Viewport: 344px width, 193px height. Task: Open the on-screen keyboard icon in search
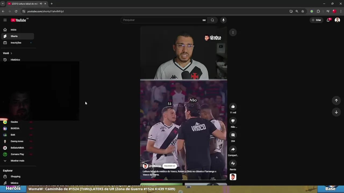[x=204, y=20]
